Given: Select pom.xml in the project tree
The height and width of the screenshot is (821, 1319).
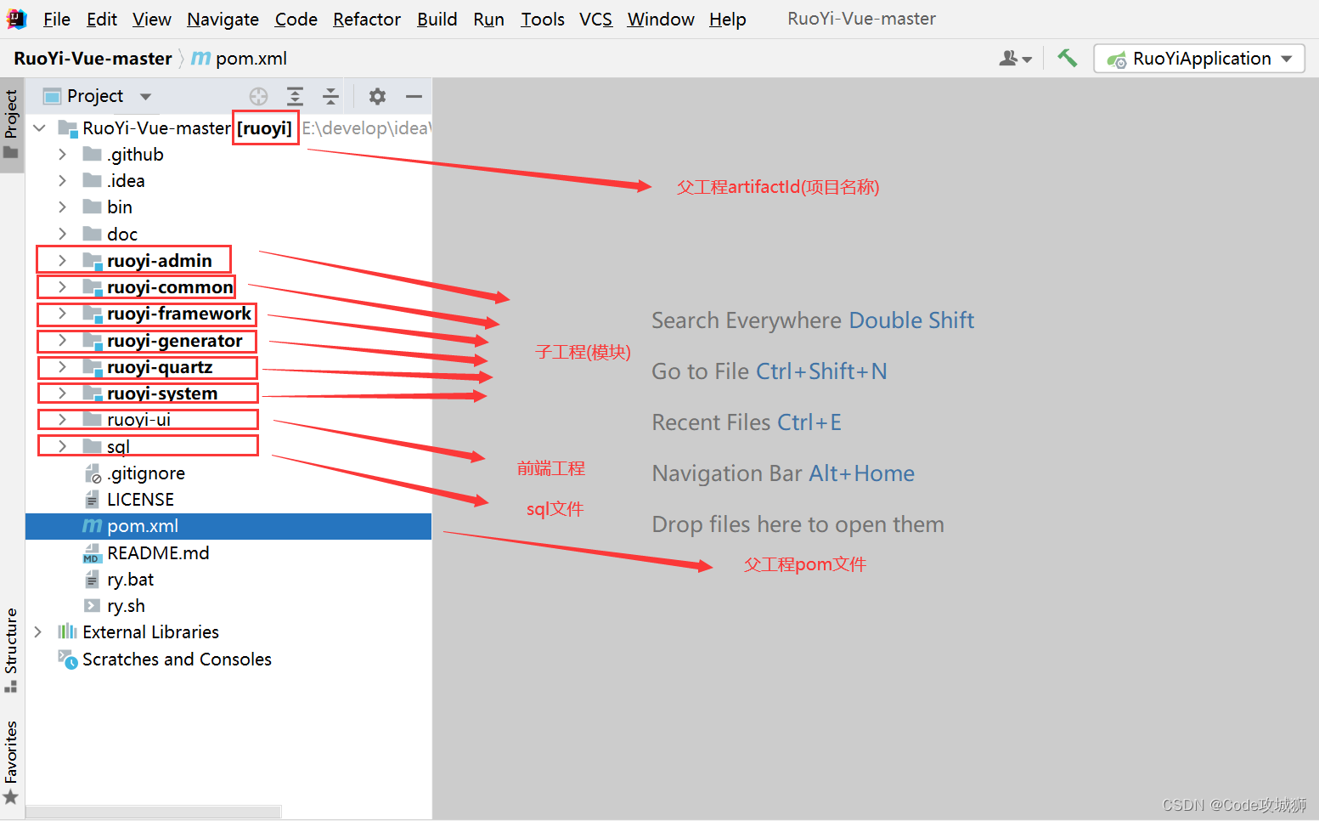Looking at the screenshot, I should pos(228,526).
